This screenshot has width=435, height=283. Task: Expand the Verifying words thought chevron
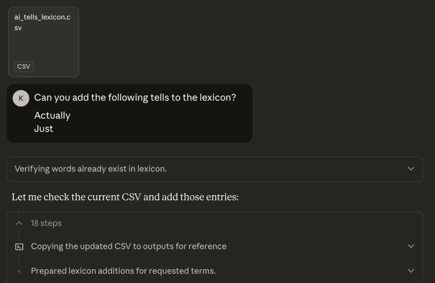411,169
